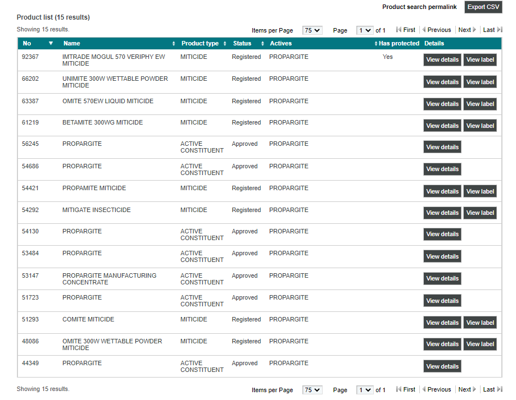Screen dimensions: 516x400
Task: Select the name COMITE MITICIDE
Action: [x=88, y=319]
